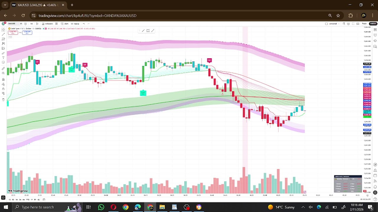Click the Alert button in toolbar

coord(65,24)
